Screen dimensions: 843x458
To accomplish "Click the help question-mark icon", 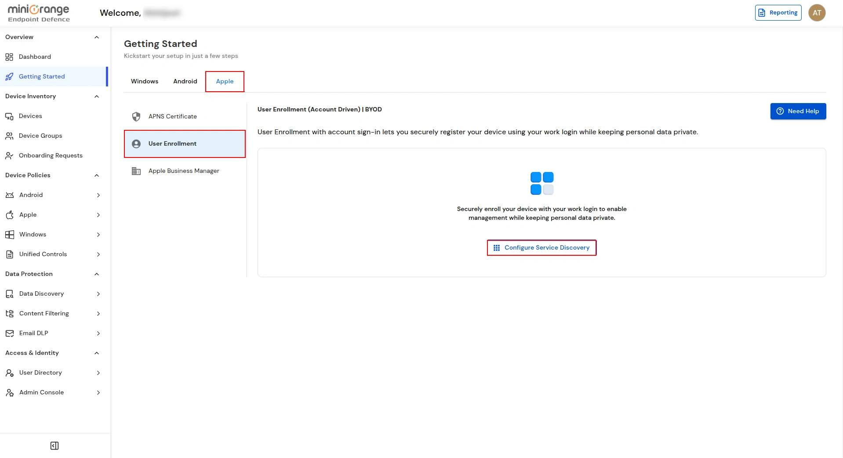I will coord(780,111).
